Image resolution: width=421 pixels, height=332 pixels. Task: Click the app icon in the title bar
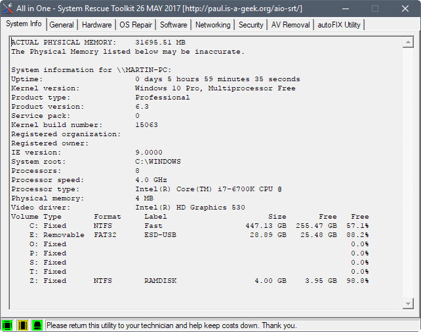pyautogui.click(x=8, y=9)
